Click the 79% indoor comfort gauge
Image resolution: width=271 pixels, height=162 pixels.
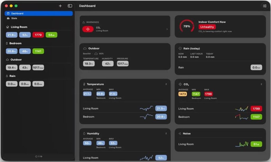pyautogui.click(x=187, y=26)
